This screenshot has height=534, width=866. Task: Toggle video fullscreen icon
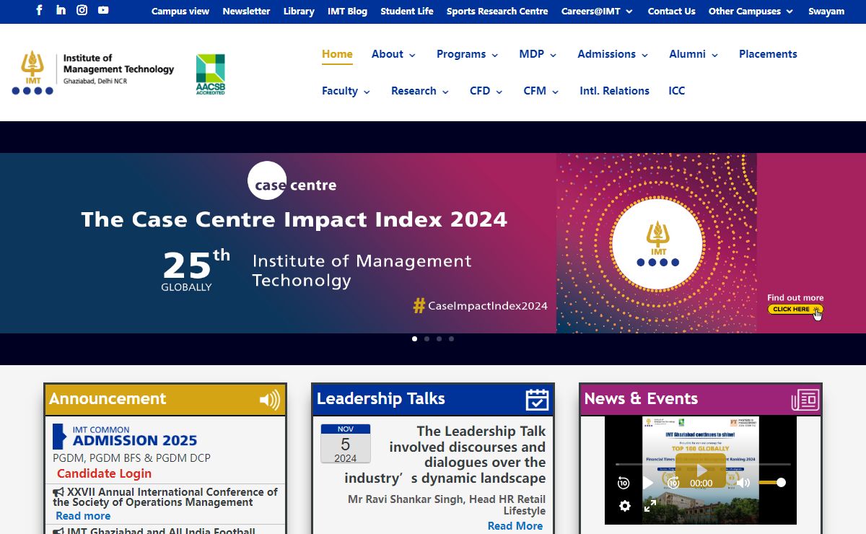[x=650, y=506]
